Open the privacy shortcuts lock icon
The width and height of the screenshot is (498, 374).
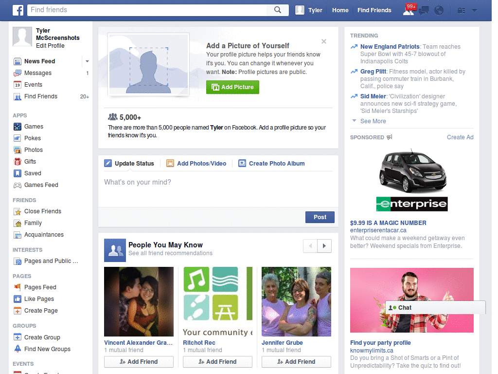[x=461, y=11]
